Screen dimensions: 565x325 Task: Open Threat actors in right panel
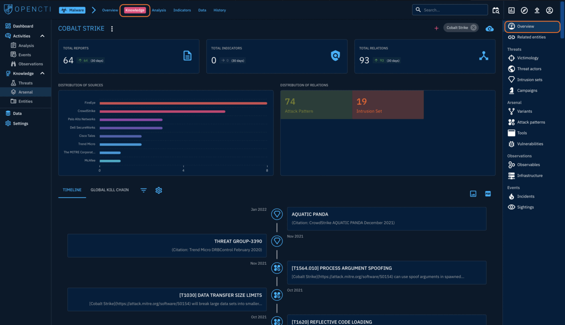click(x=533, y=69)
